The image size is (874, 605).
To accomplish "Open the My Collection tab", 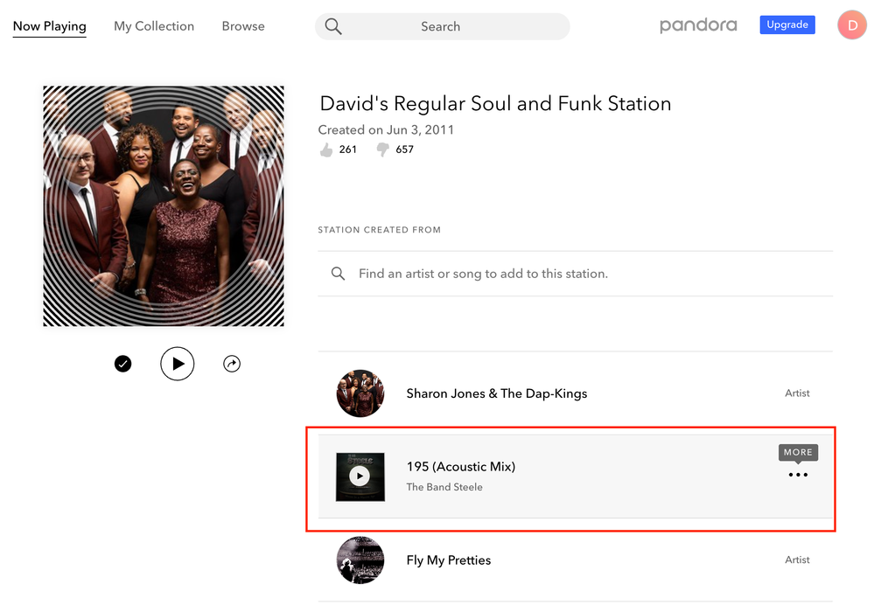I will click(x=154, y=26).
